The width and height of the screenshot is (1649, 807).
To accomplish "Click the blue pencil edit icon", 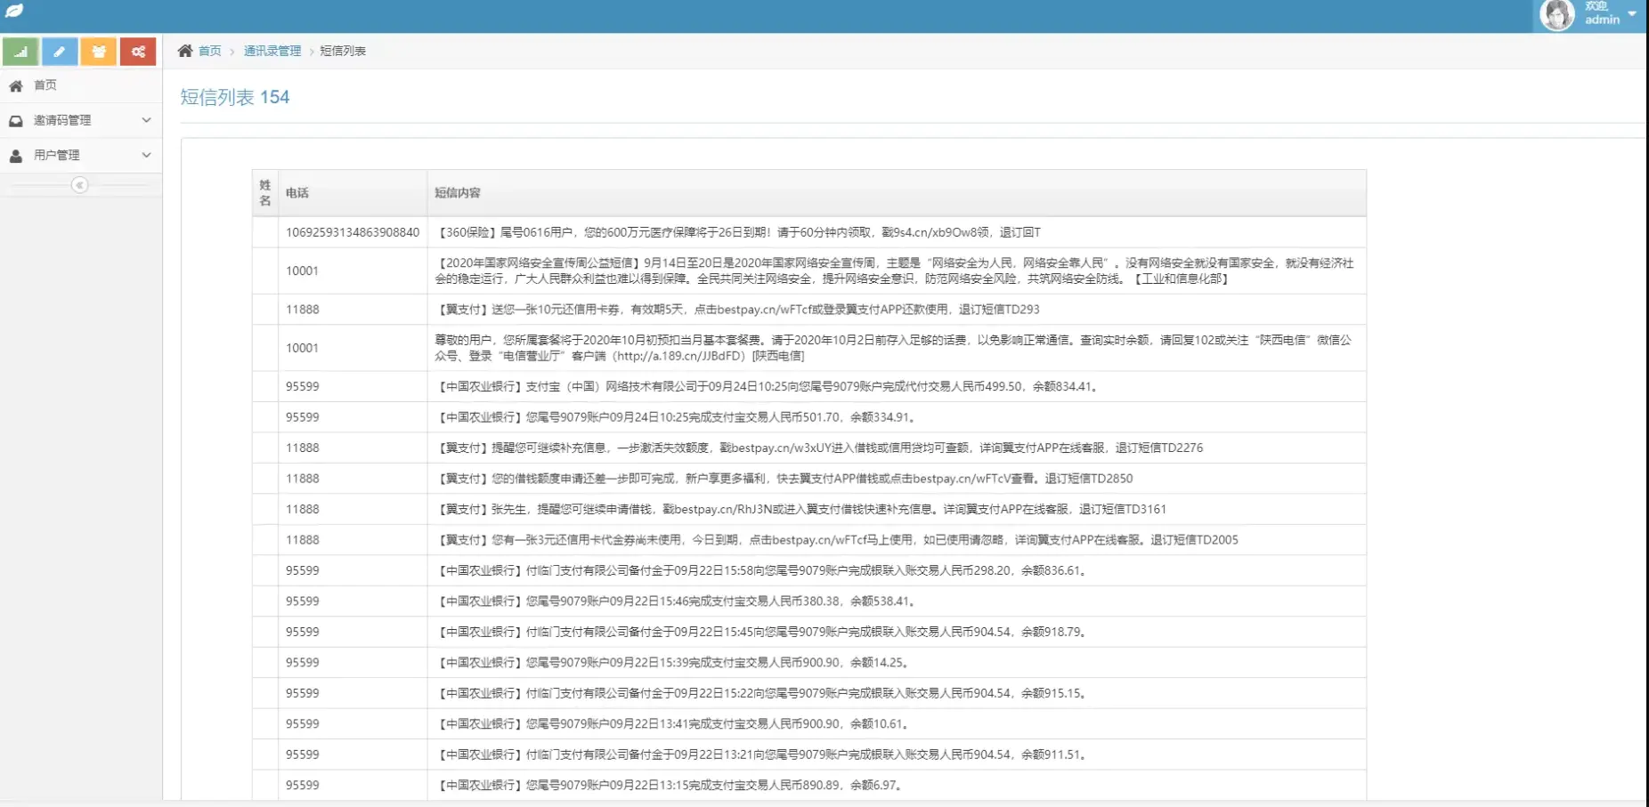I will (60, 52).
